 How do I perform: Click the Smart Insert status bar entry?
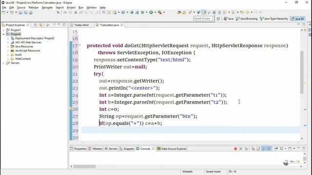(x=213, y=172)
